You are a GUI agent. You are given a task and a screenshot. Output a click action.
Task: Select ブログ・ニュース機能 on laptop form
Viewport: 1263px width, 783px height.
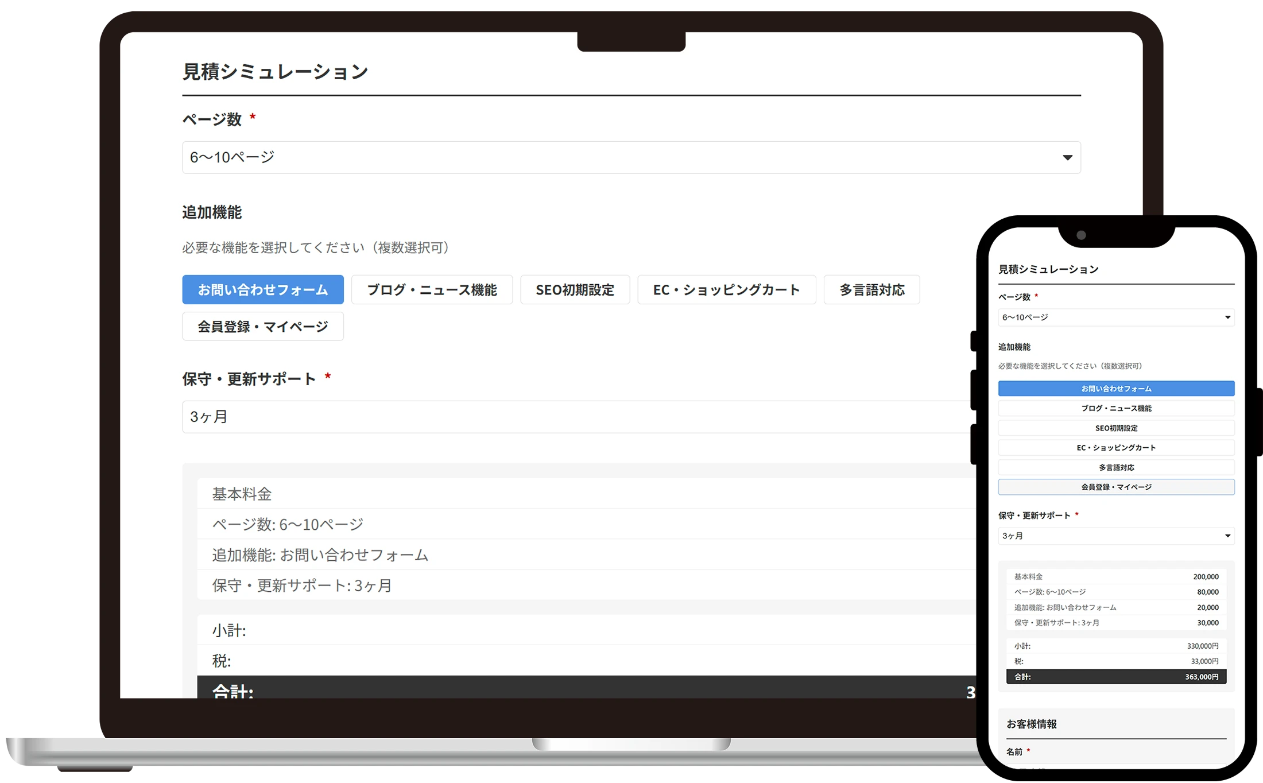click(x=432, y=290)
